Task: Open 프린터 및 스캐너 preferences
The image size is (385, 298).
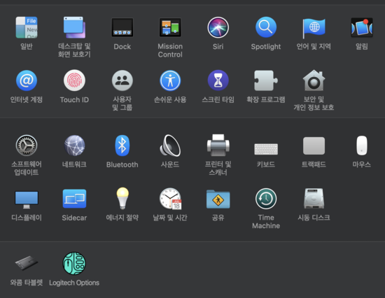Action: tap(218, 146)
